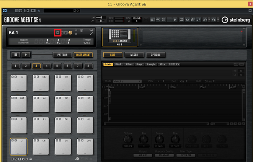Select pad group 2
Image resolution: width=253 pixels, height=162 pixels.
pos(26,66)
